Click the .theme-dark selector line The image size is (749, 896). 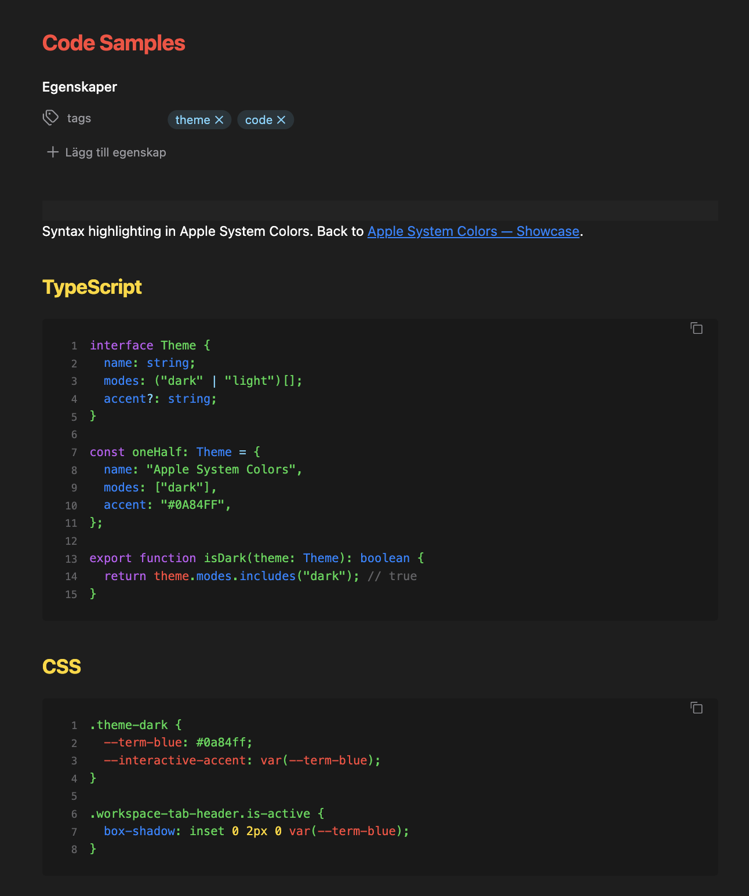pyautogui.click(x=136, y=725)
